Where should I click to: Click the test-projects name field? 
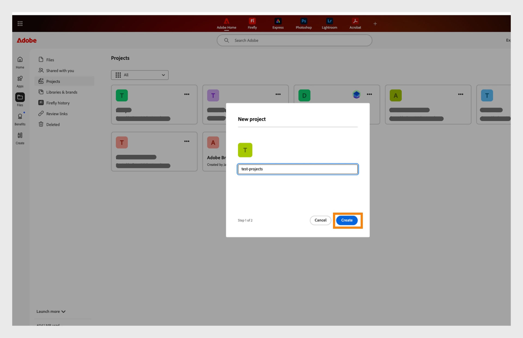pos(297,169)
